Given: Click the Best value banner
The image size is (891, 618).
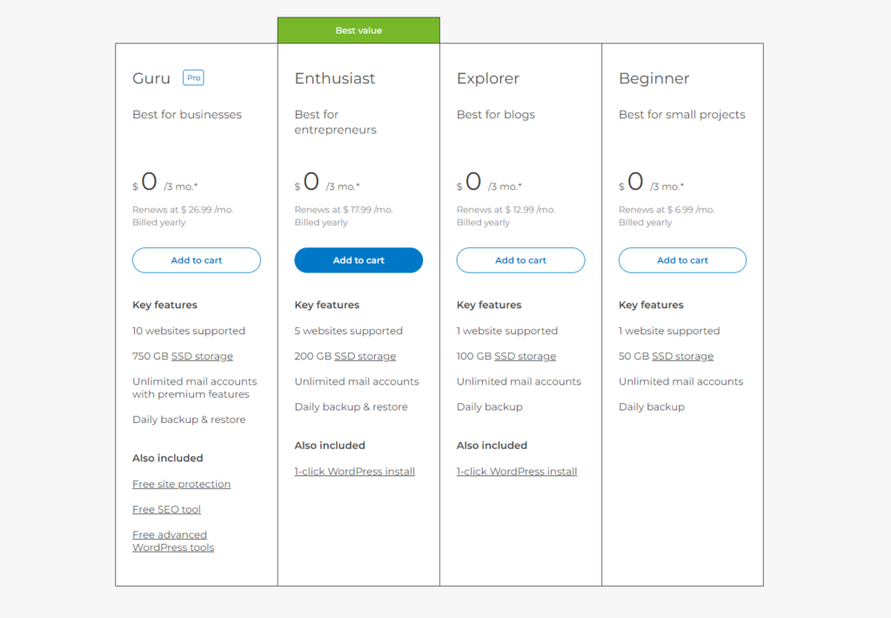Looking at the screenshot, I should tap(358, 30).
